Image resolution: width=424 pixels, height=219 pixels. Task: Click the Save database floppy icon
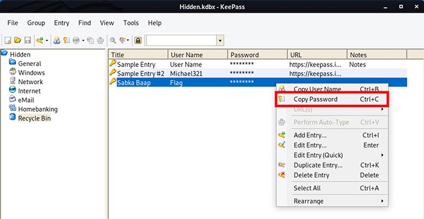click(27, 41)
